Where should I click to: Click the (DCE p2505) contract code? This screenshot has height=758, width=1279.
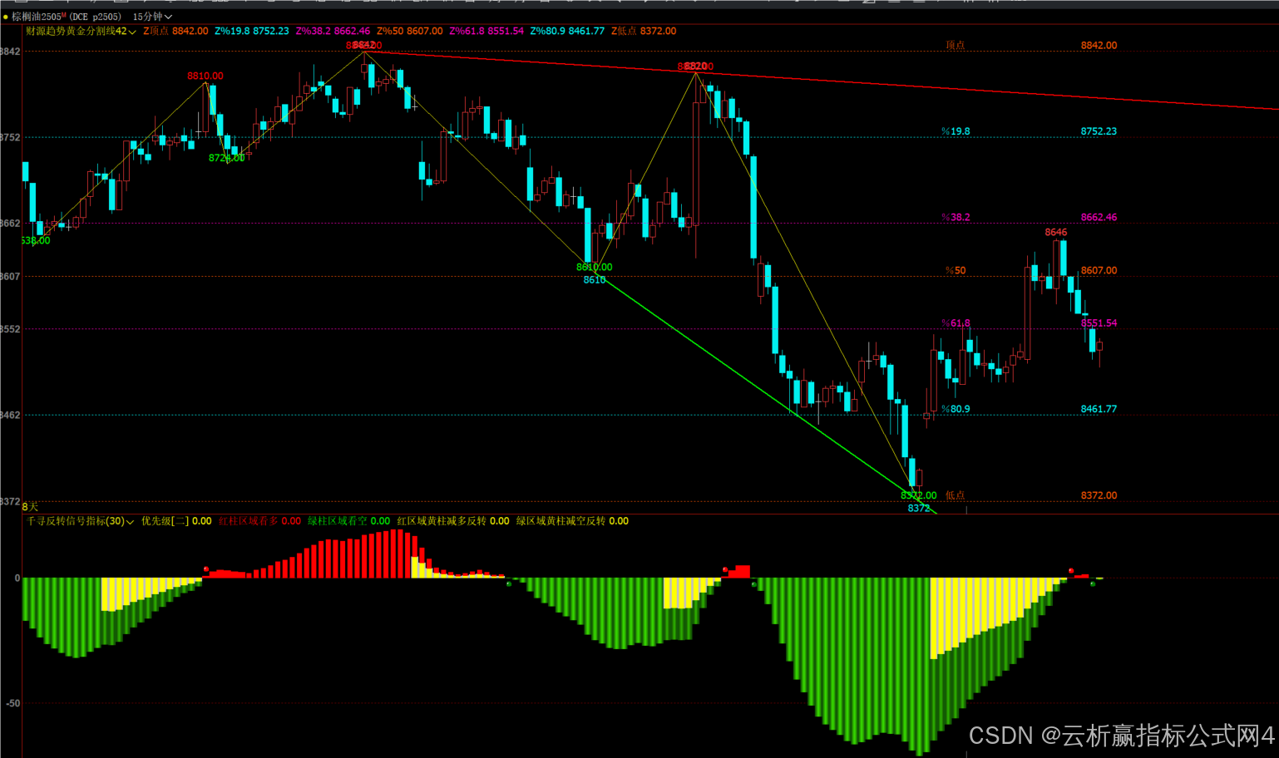click(x=96, y=17)
